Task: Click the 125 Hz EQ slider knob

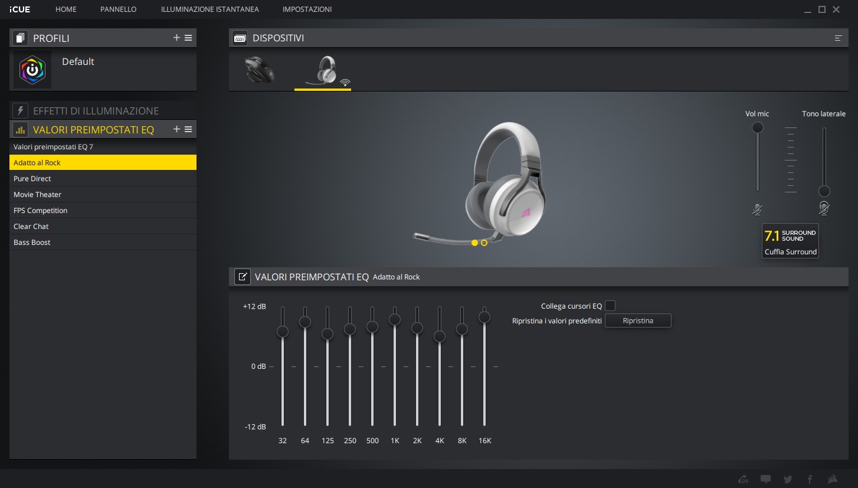Action: [x=328, y=334]
